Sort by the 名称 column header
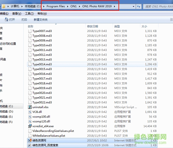Screen dimensions: 173x148 (31, 26)
